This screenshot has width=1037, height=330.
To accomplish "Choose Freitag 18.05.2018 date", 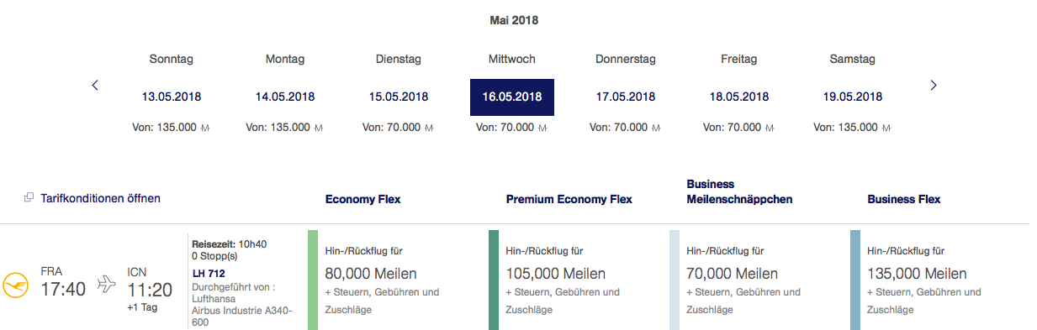I will click(x=739, y=97).
